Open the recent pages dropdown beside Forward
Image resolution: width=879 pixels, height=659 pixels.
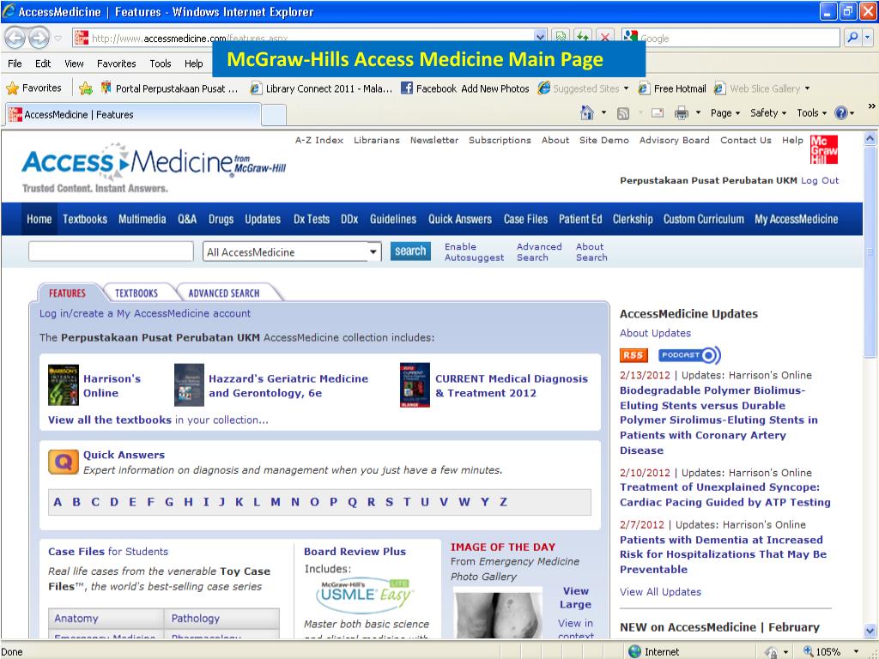pos(58,38)
